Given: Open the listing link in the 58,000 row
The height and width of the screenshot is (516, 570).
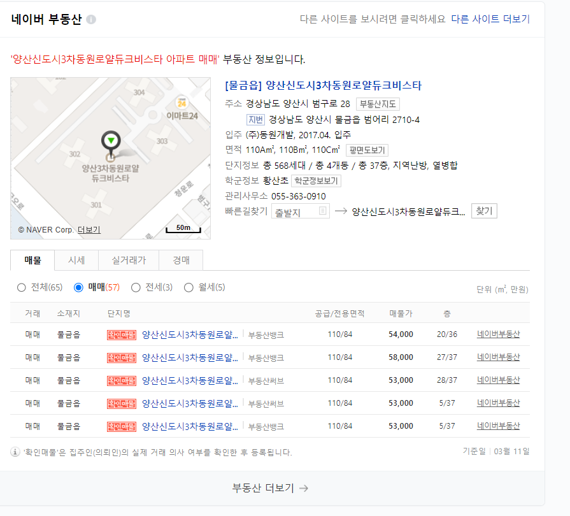Looking at the screenshot, I should click(190, 358).
